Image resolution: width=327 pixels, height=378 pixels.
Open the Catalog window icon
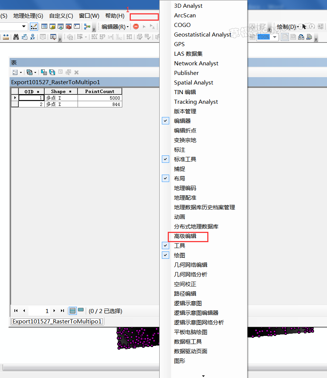(52, 26)
